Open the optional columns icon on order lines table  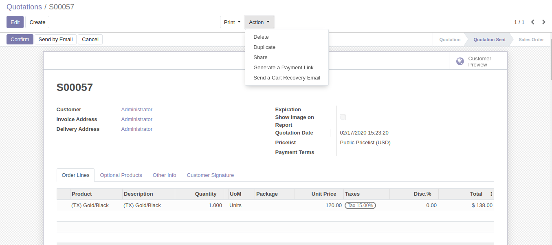click(x=491, y=194)
